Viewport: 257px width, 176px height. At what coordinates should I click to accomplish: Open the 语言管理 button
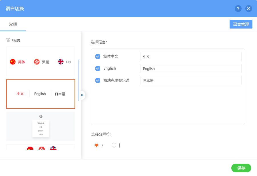tap(241, 24)
